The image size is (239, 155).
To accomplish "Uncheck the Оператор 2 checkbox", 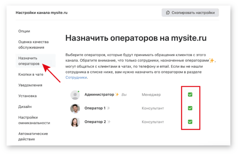I will coord(190,122).
